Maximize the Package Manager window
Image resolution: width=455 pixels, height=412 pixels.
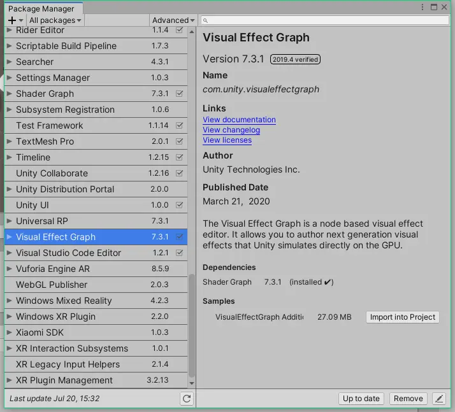click(x=434, y=7)
